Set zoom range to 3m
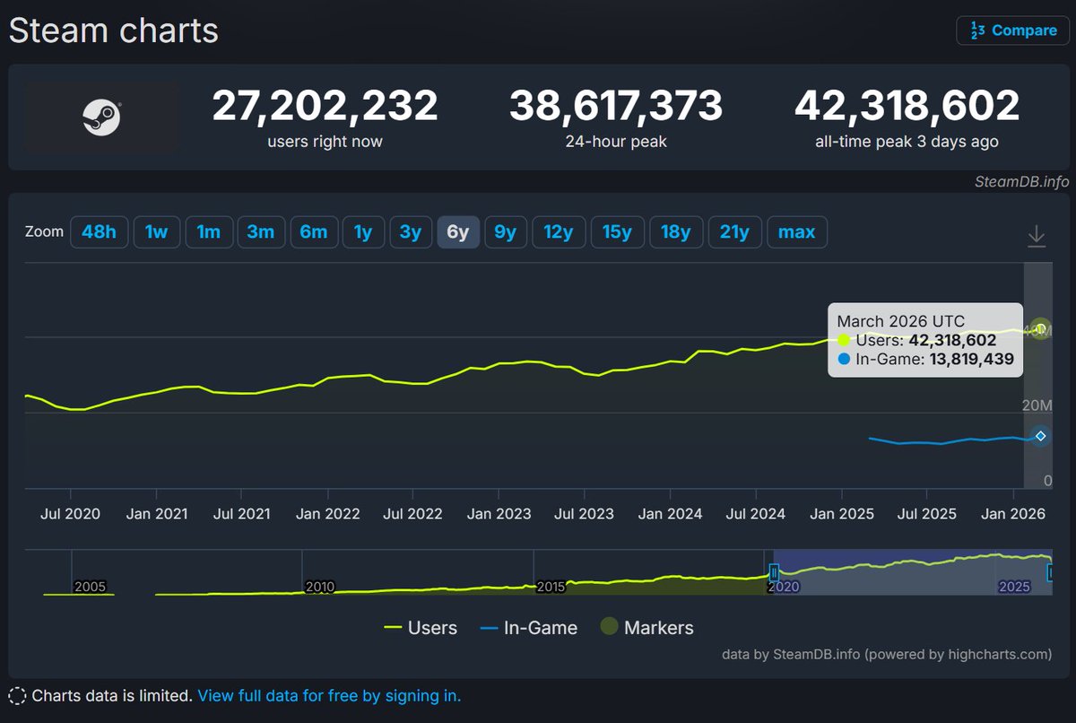The image size is (1076, 723). 261,232
